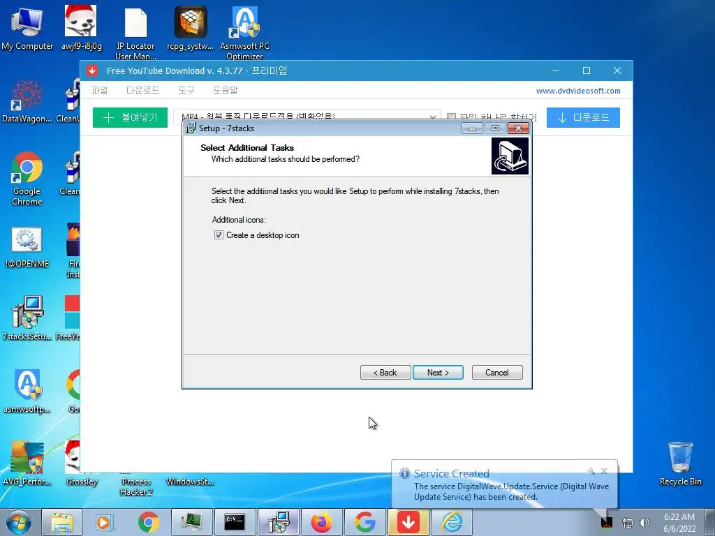715x536 pixels.
Task: Open 7stacksSetup installer desktop icon
Action: 27,318
